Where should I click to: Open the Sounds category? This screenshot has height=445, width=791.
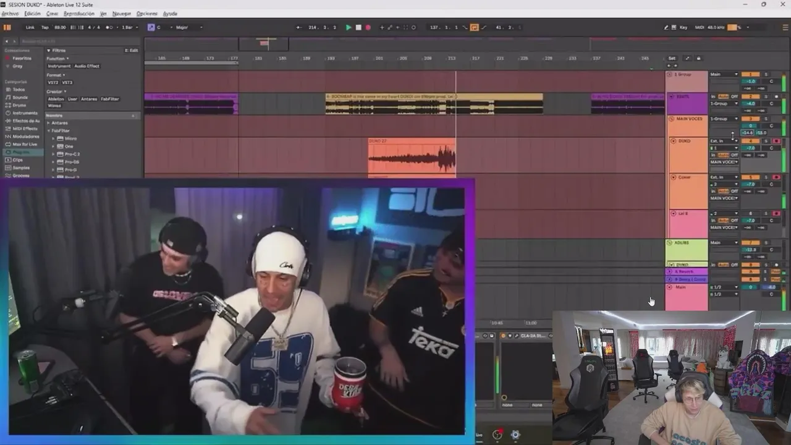[x=20, y=98]
